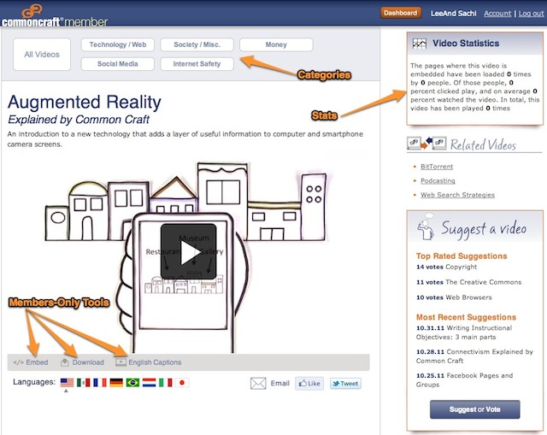Select the Japan flag language
Screen dimensions: 547x435
coord(182,383)
